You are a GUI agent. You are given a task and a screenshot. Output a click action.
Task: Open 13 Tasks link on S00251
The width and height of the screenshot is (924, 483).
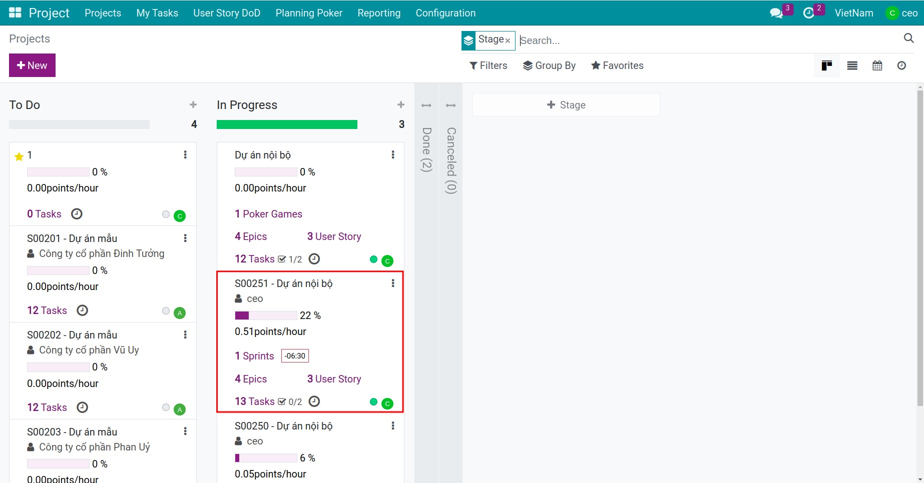(255, 401)
